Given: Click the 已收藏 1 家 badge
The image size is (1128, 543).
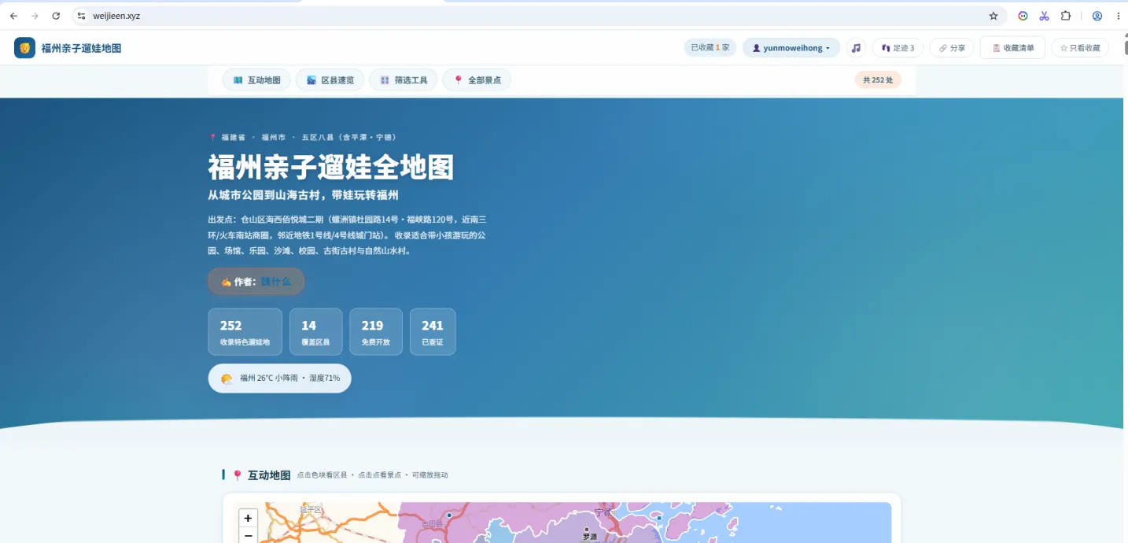Looking at the screenshot, I should [x=710, y=48].
